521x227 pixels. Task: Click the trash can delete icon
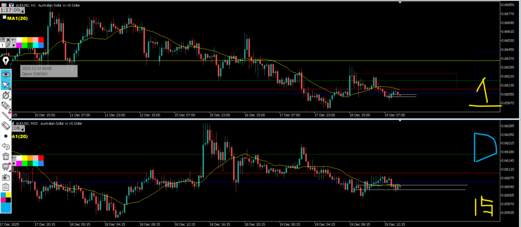[x=6, y=156]
